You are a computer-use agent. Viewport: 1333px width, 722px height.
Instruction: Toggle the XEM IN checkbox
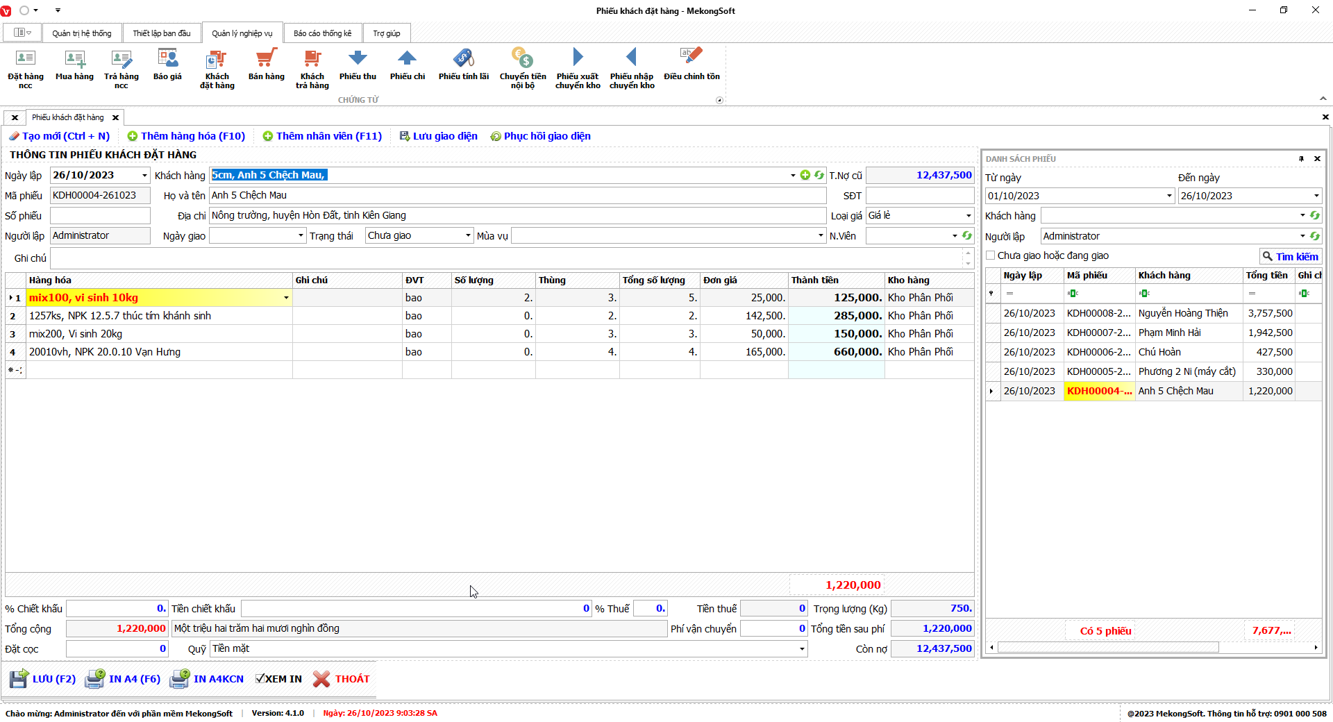260,679
